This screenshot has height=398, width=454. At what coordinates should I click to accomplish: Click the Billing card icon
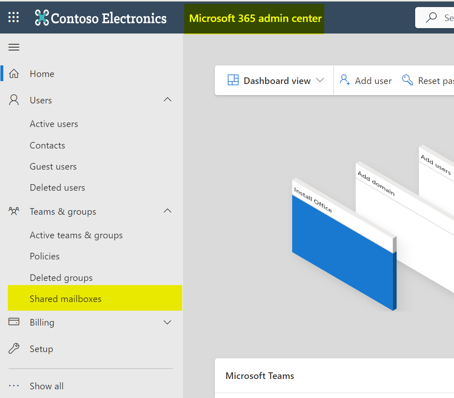(x=14, y=322)
